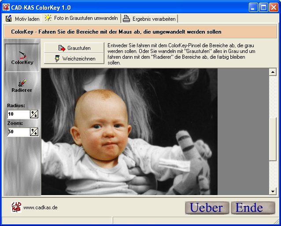The image size is (281, 226).
Task: Click the Radius stepper arrows
Action: click(x=34, y=114)
